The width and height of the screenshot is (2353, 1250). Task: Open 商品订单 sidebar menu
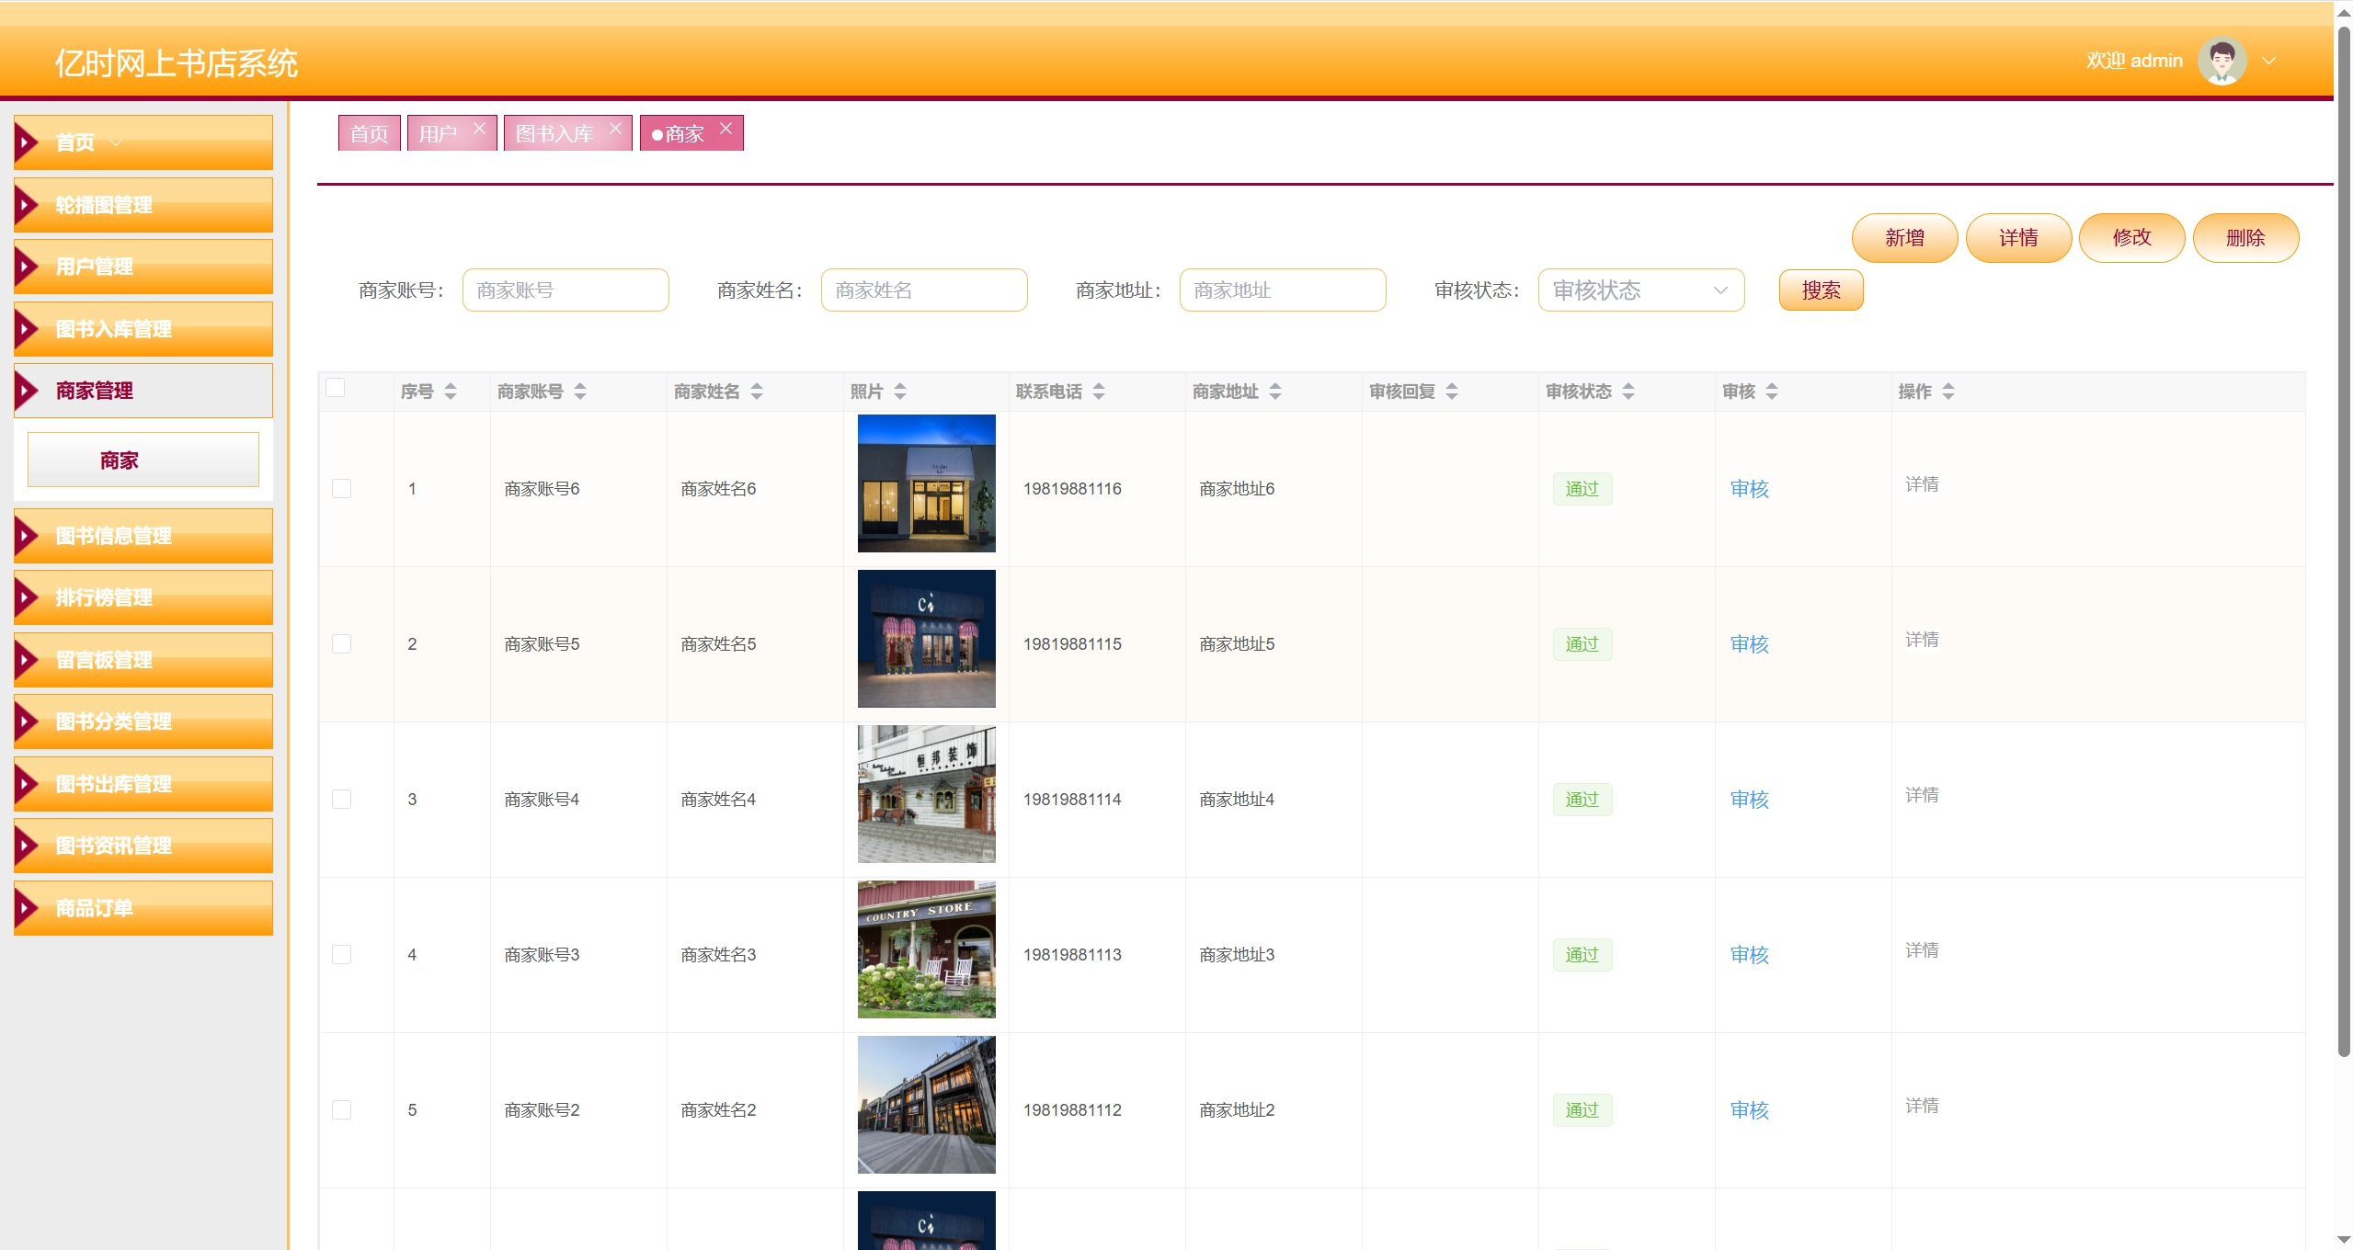tap(143, 908)
